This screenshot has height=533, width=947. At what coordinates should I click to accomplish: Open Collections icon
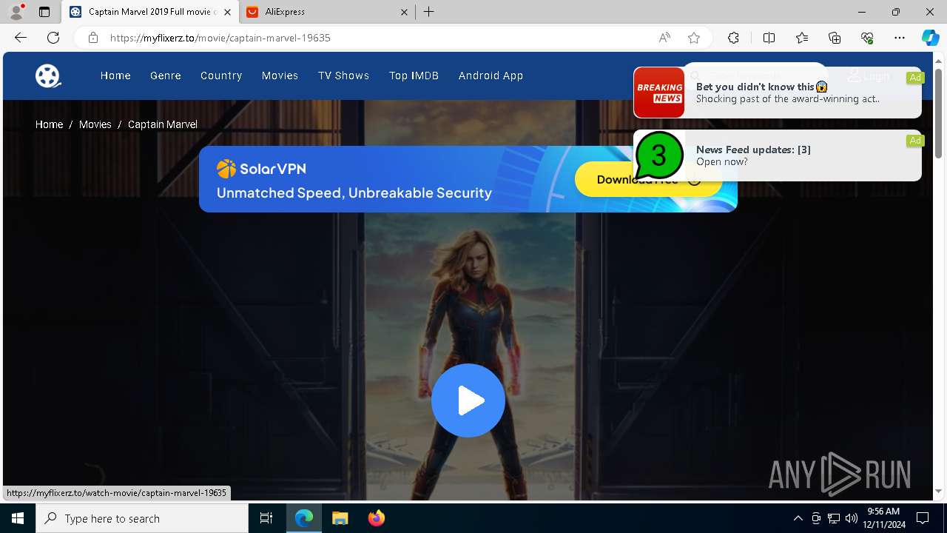point(835,38)
